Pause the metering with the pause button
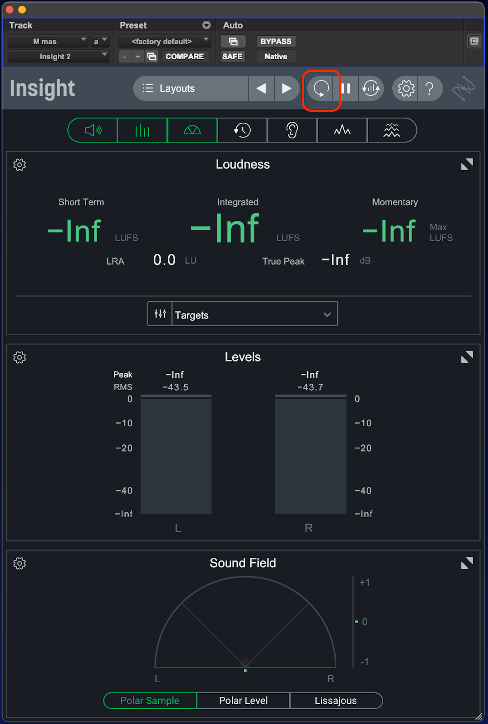 point(346,89)
